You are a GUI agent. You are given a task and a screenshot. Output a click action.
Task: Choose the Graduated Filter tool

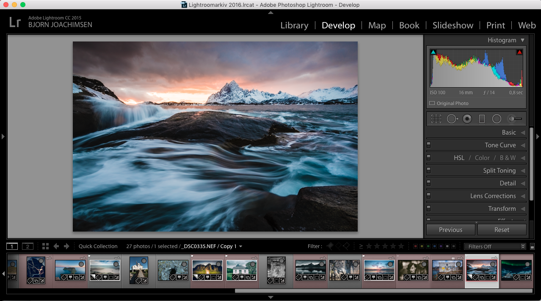(x=482, y=119)
